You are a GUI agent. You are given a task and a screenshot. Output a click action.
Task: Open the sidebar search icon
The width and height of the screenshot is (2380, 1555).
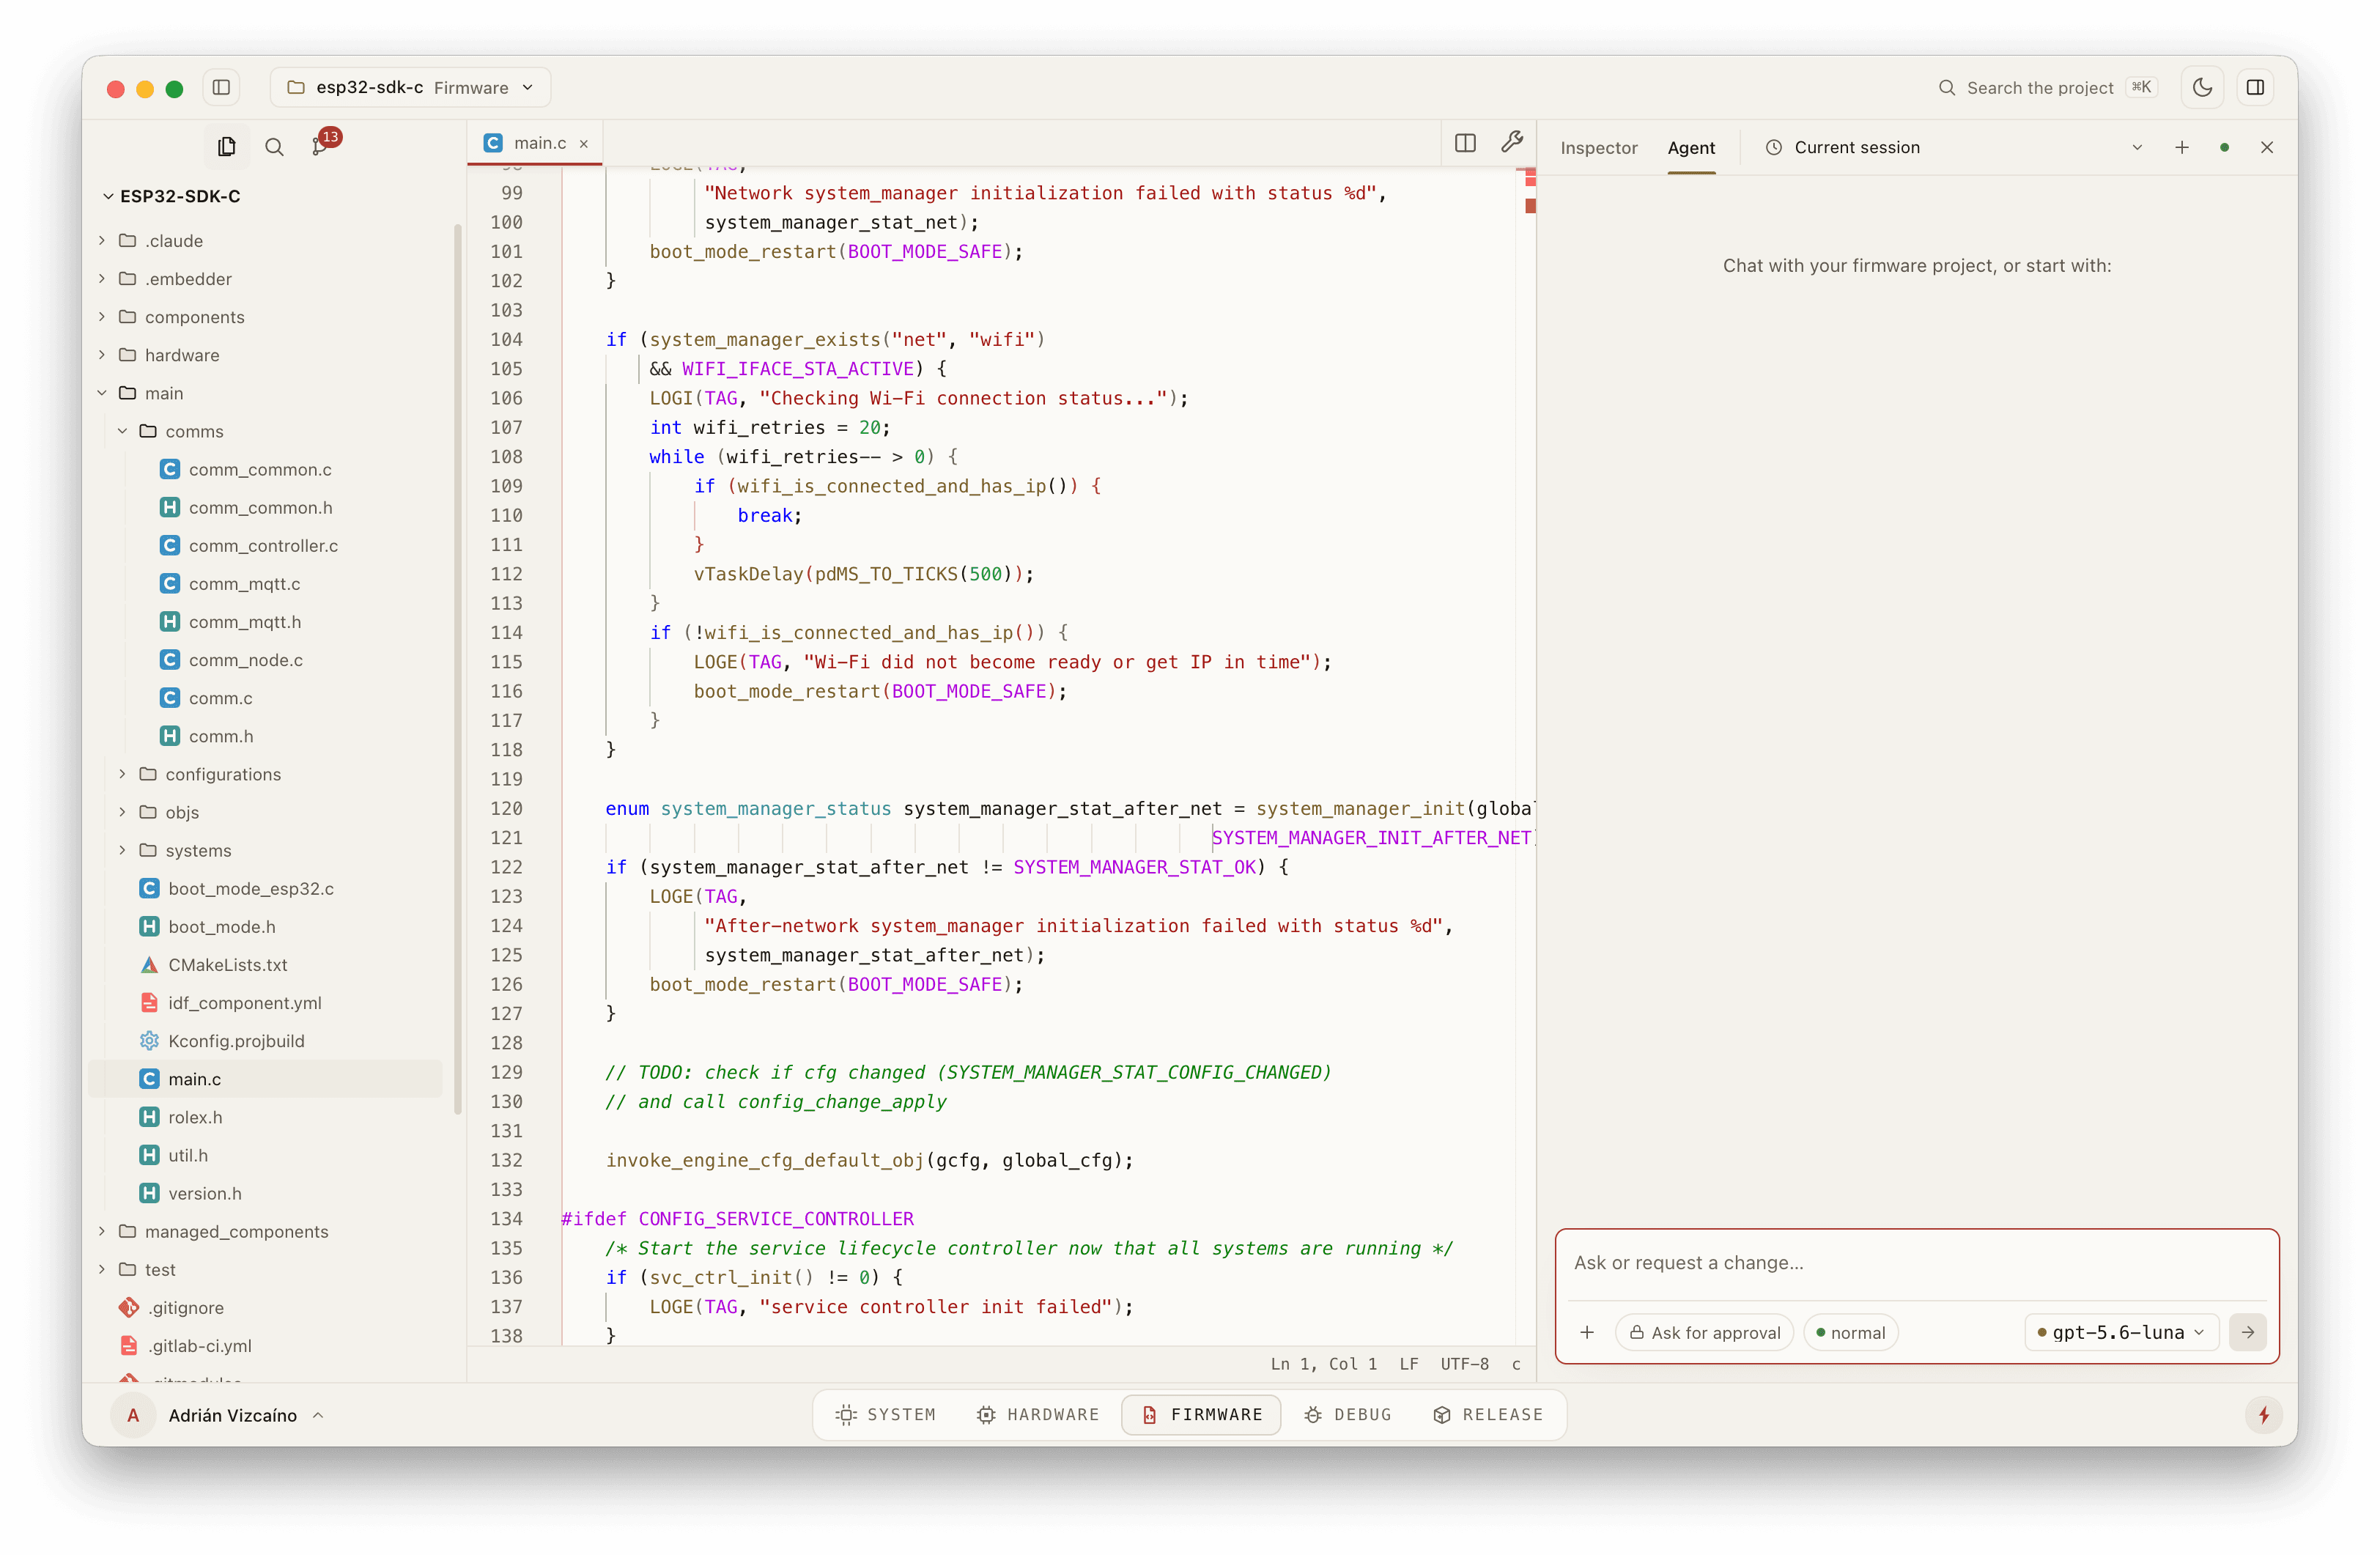coord(274,147)
